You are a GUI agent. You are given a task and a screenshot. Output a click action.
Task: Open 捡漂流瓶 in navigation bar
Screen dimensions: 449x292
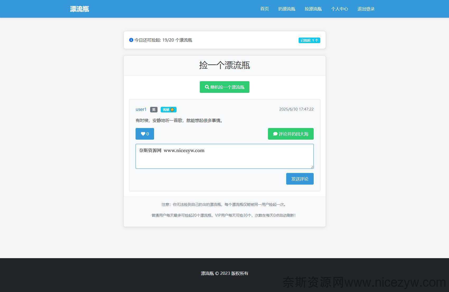[313, 9]
